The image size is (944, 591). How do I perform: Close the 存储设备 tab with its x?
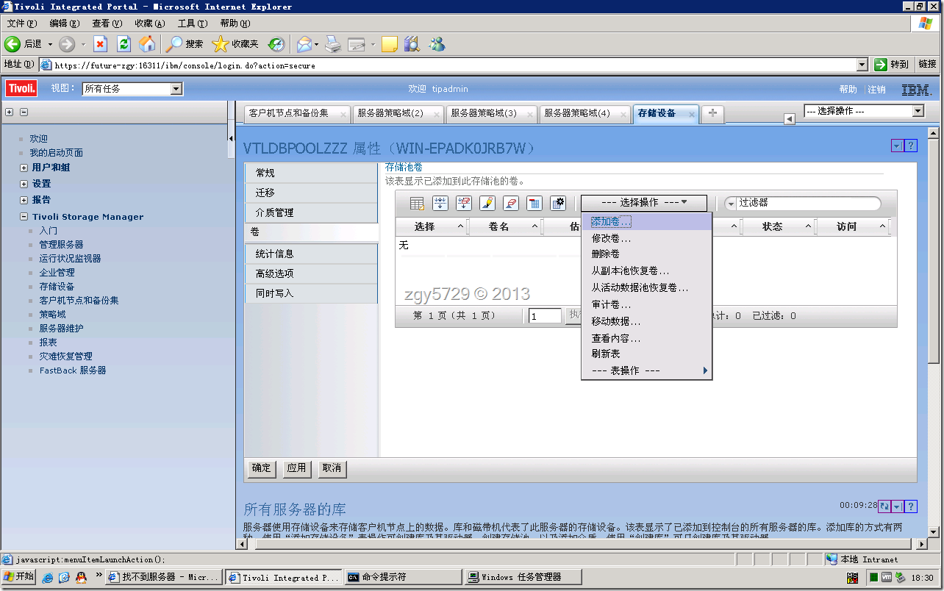(693, 114)
